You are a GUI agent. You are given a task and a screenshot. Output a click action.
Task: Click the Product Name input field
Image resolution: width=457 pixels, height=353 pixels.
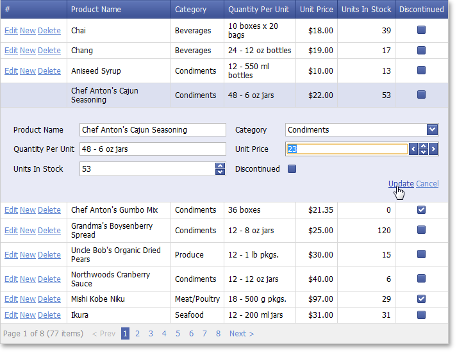153,130
